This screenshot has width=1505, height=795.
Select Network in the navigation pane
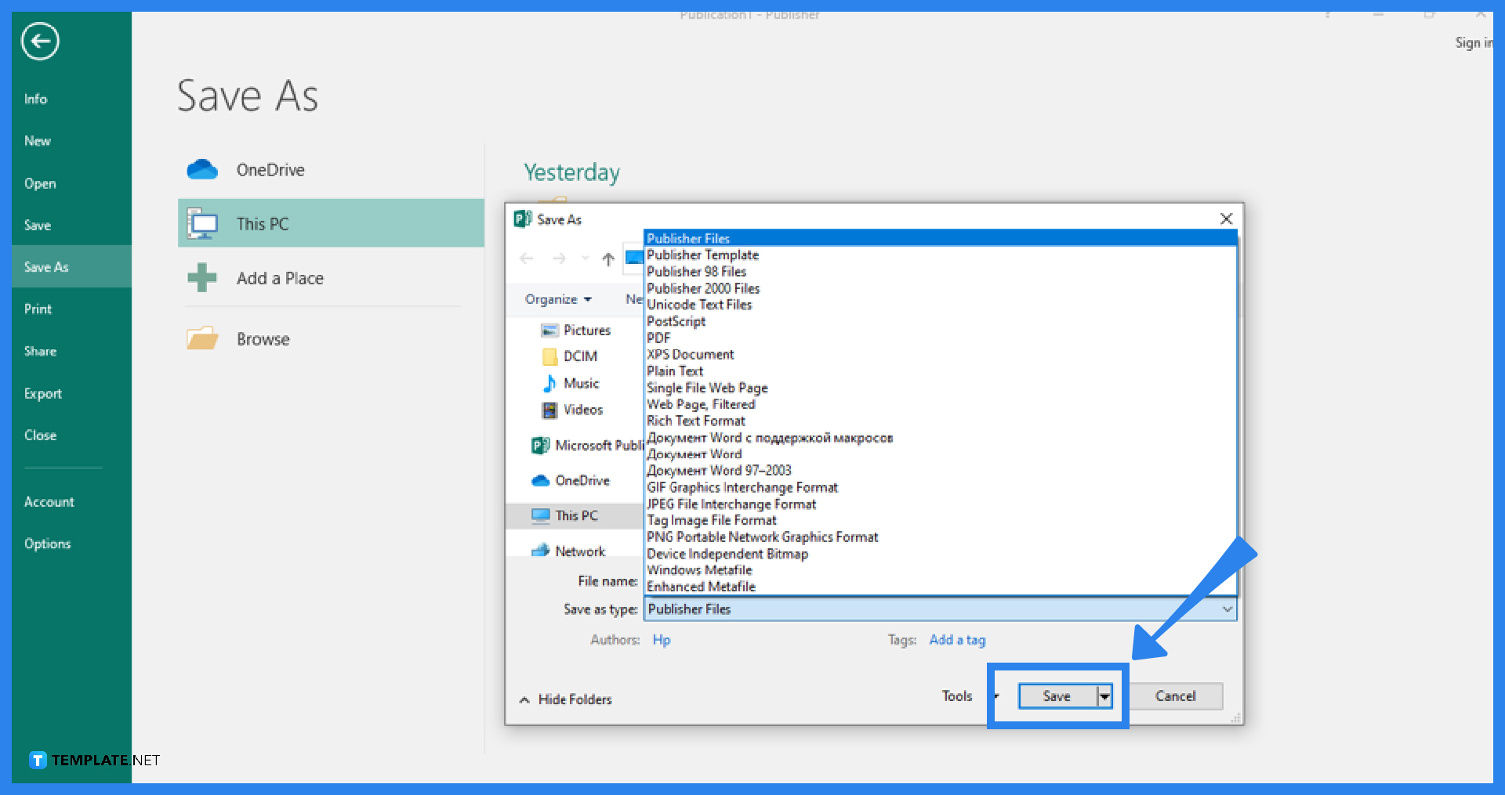click(580, 551)
